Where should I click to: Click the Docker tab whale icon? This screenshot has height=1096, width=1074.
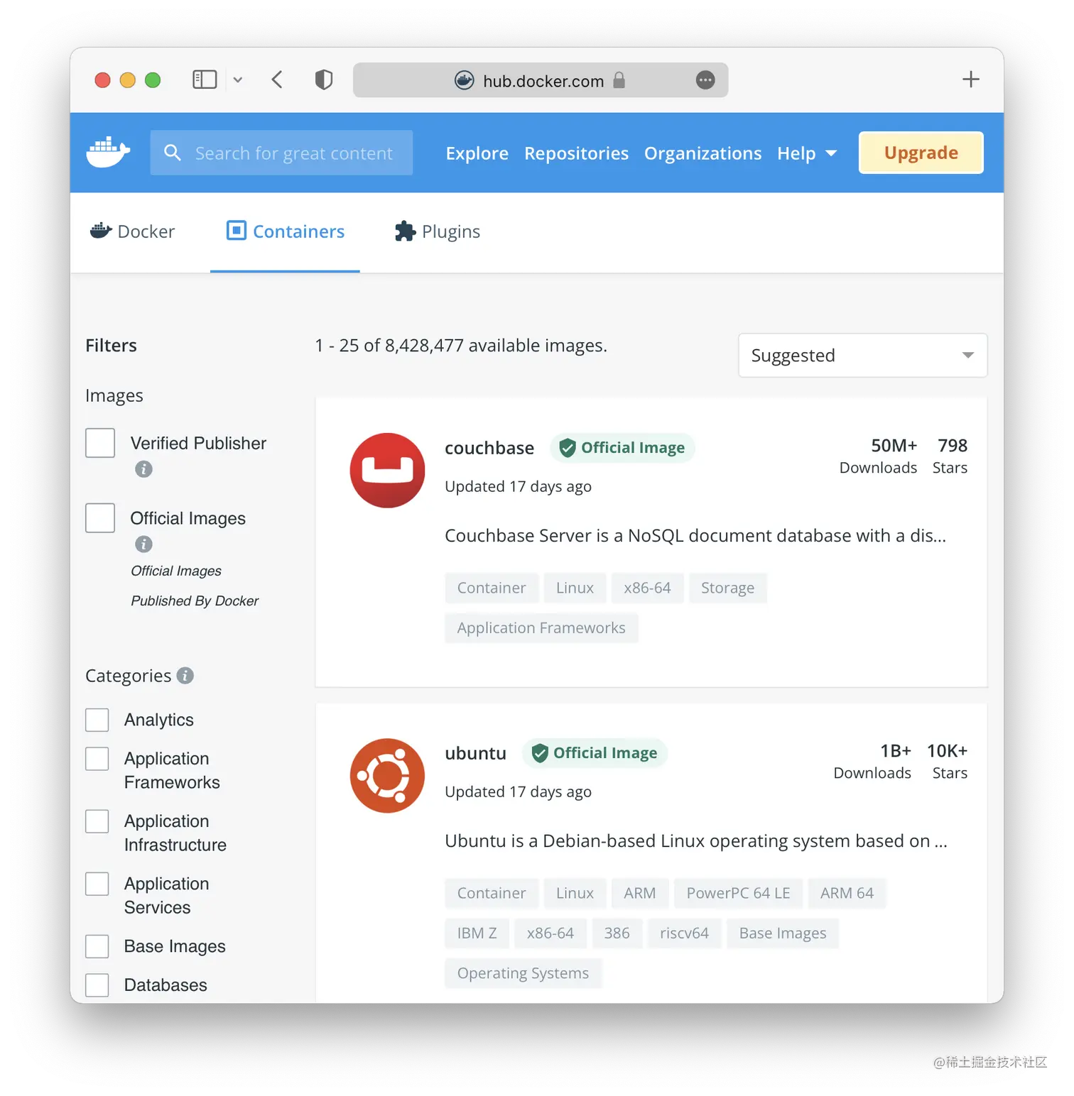[x=101, y=230]
